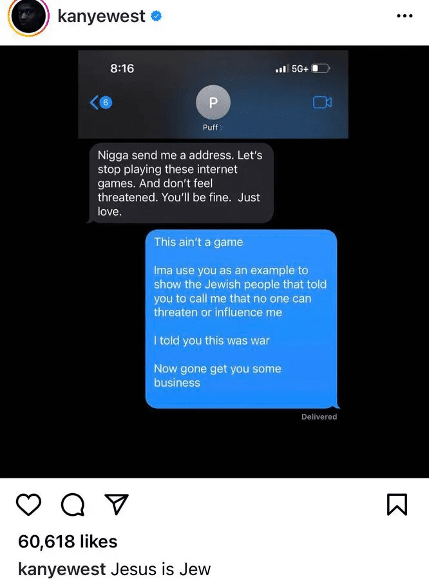View kanyewest profile picture story

coord(28,16)
